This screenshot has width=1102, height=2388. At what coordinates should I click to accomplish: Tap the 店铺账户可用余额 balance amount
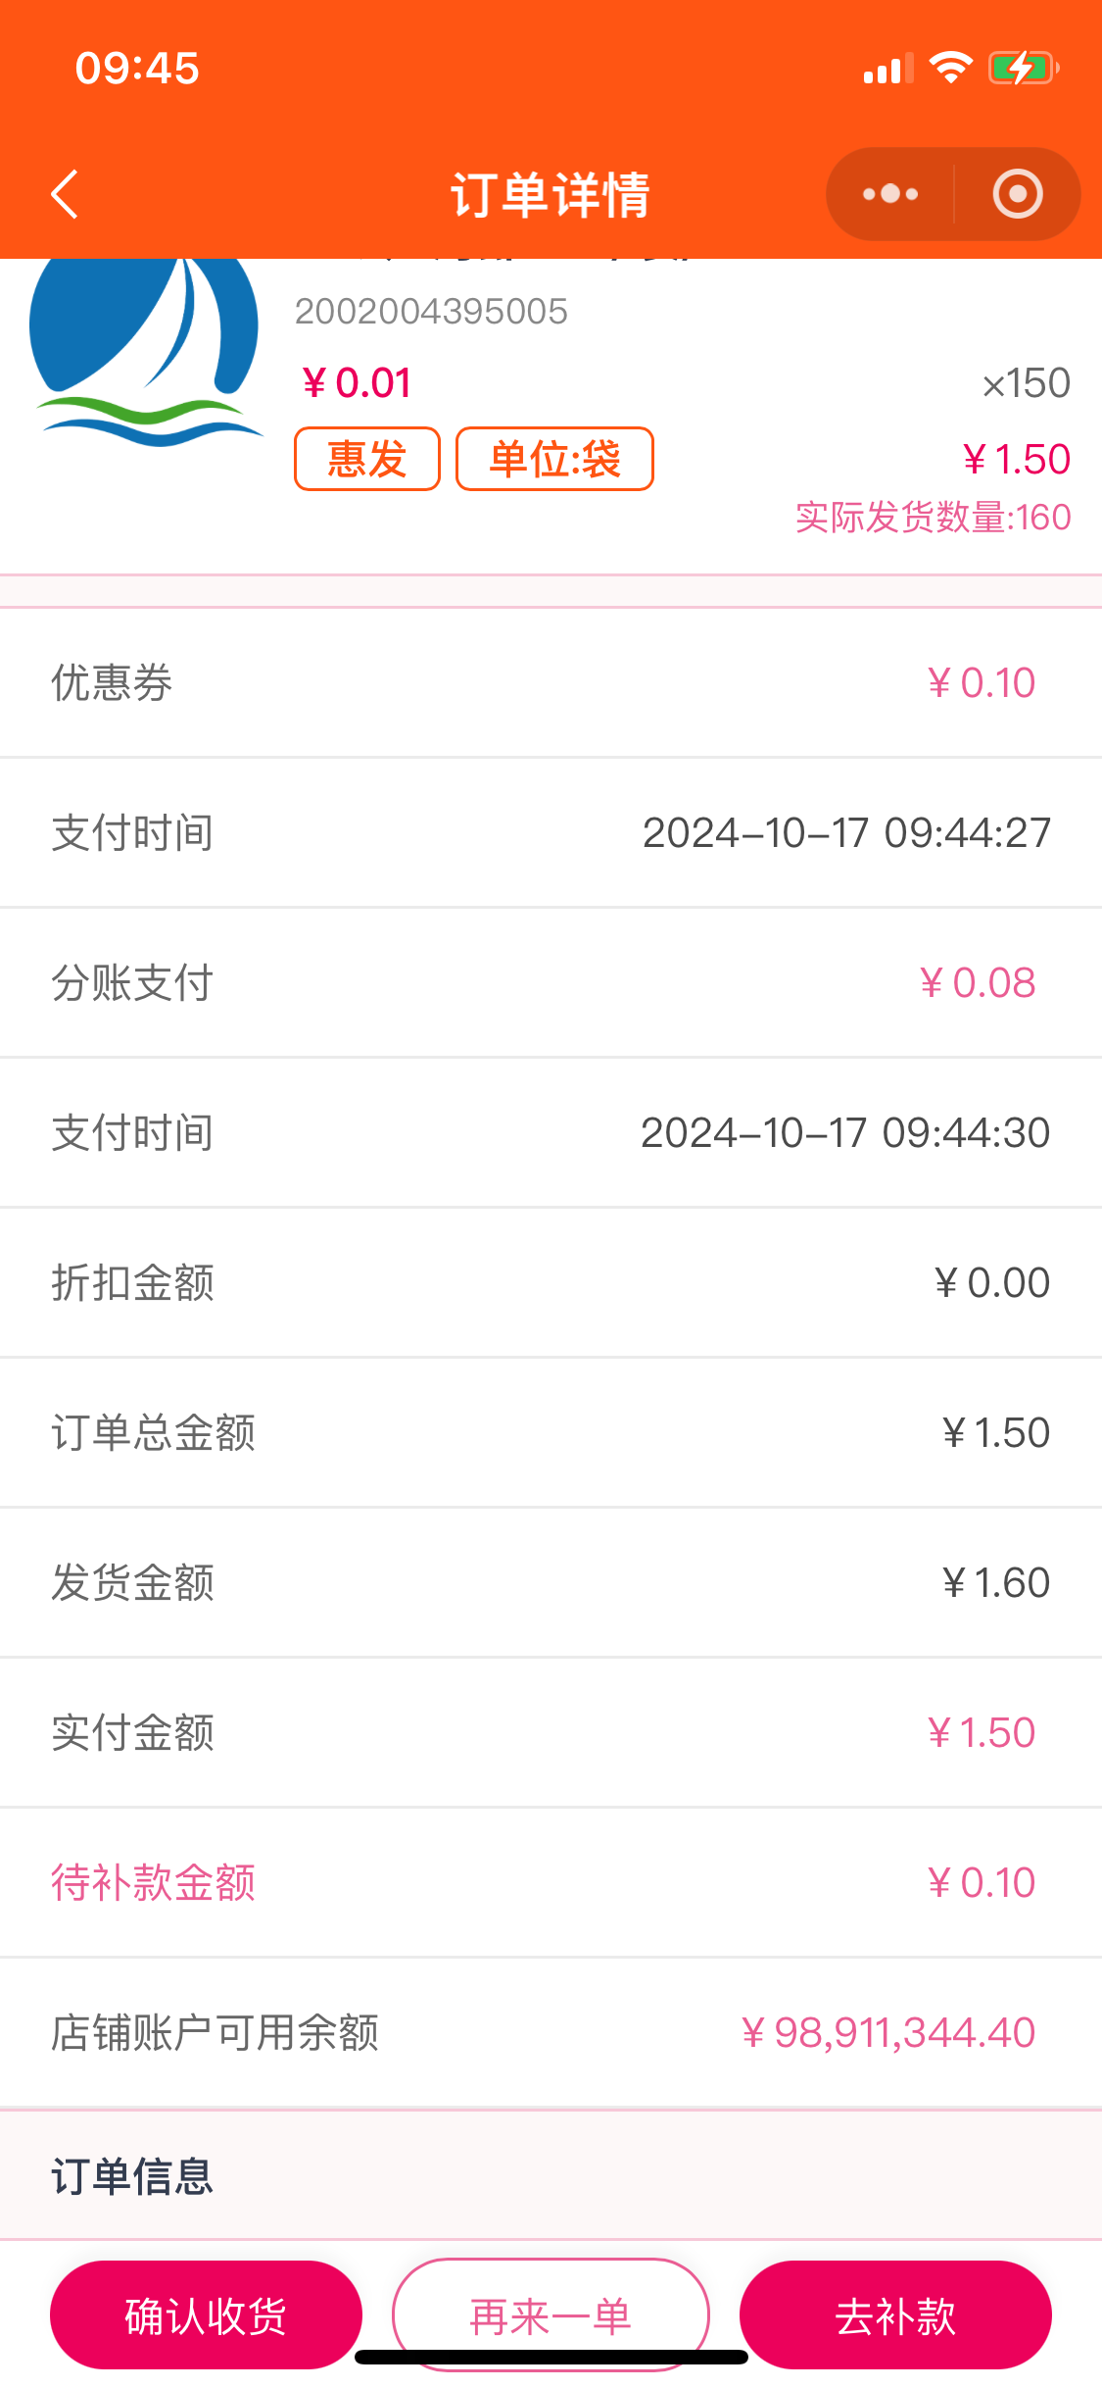point(887,2033)
